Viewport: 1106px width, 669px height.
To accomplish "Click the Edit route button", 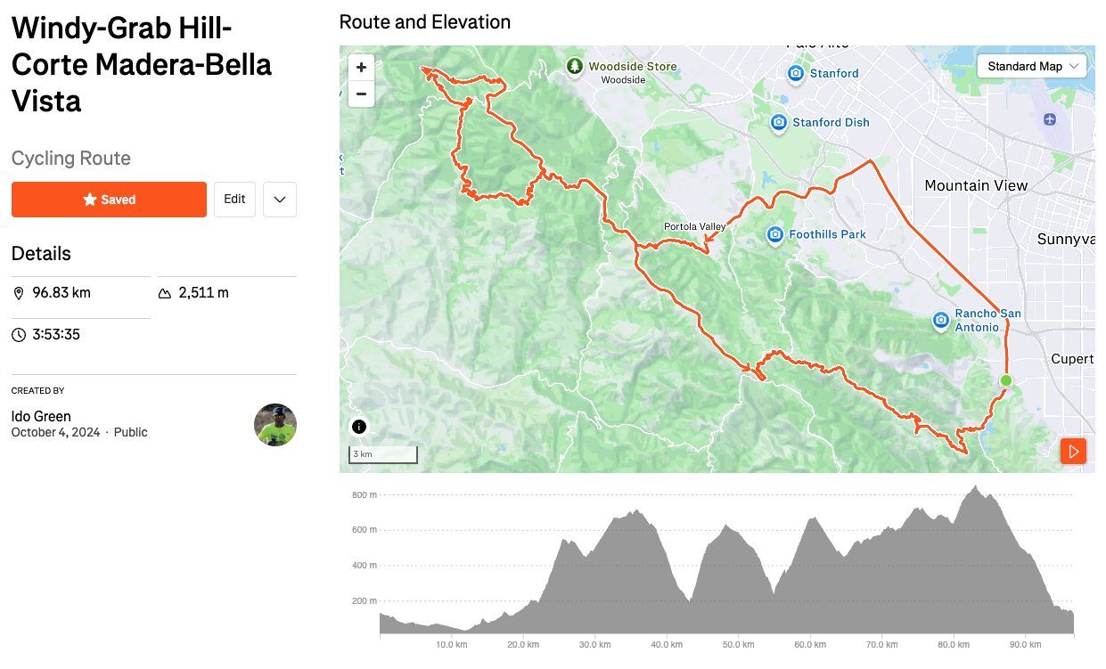I will click(x=234, y=200).
